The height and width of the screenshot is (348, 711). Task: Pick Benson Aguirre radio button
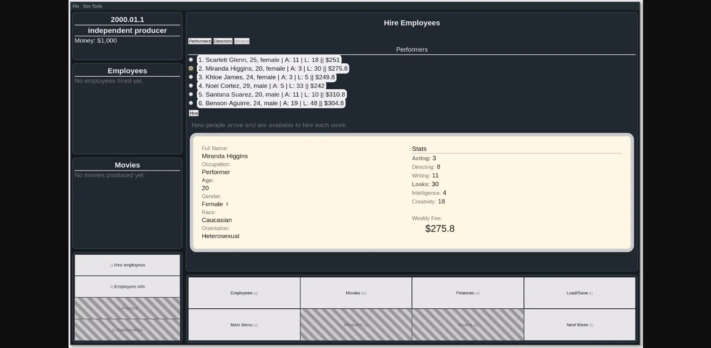click(191, 103)
